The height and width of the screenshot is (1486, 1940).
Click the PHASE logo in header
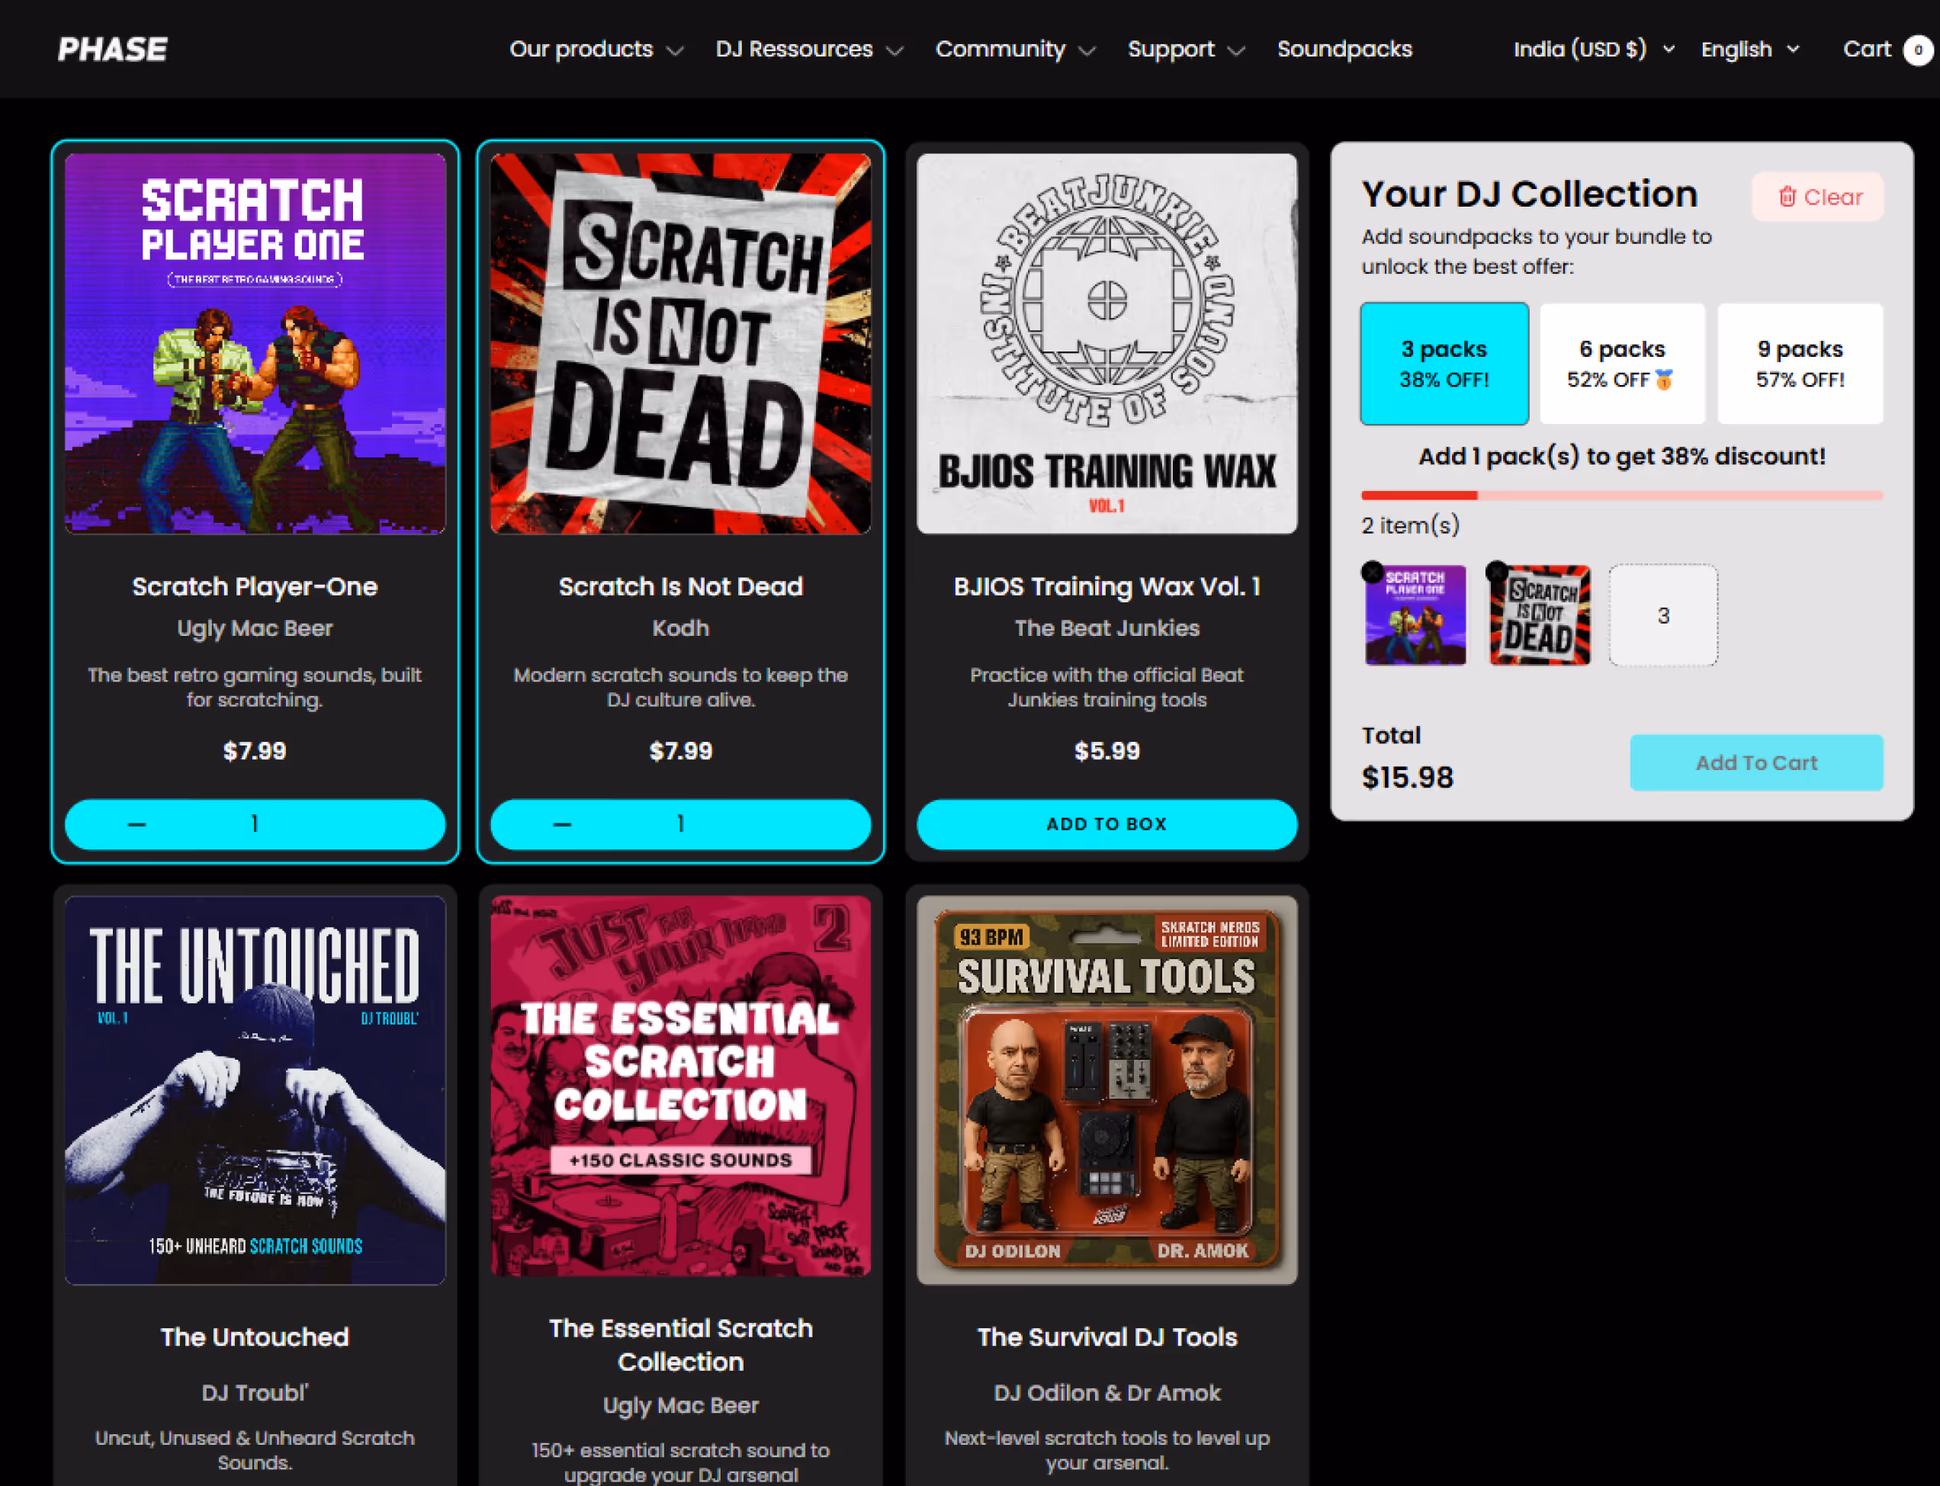click(112, 50)
